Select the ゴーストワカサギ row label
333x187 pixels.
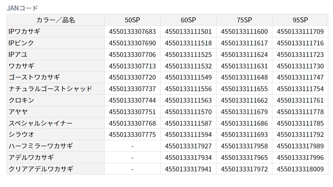34,77
